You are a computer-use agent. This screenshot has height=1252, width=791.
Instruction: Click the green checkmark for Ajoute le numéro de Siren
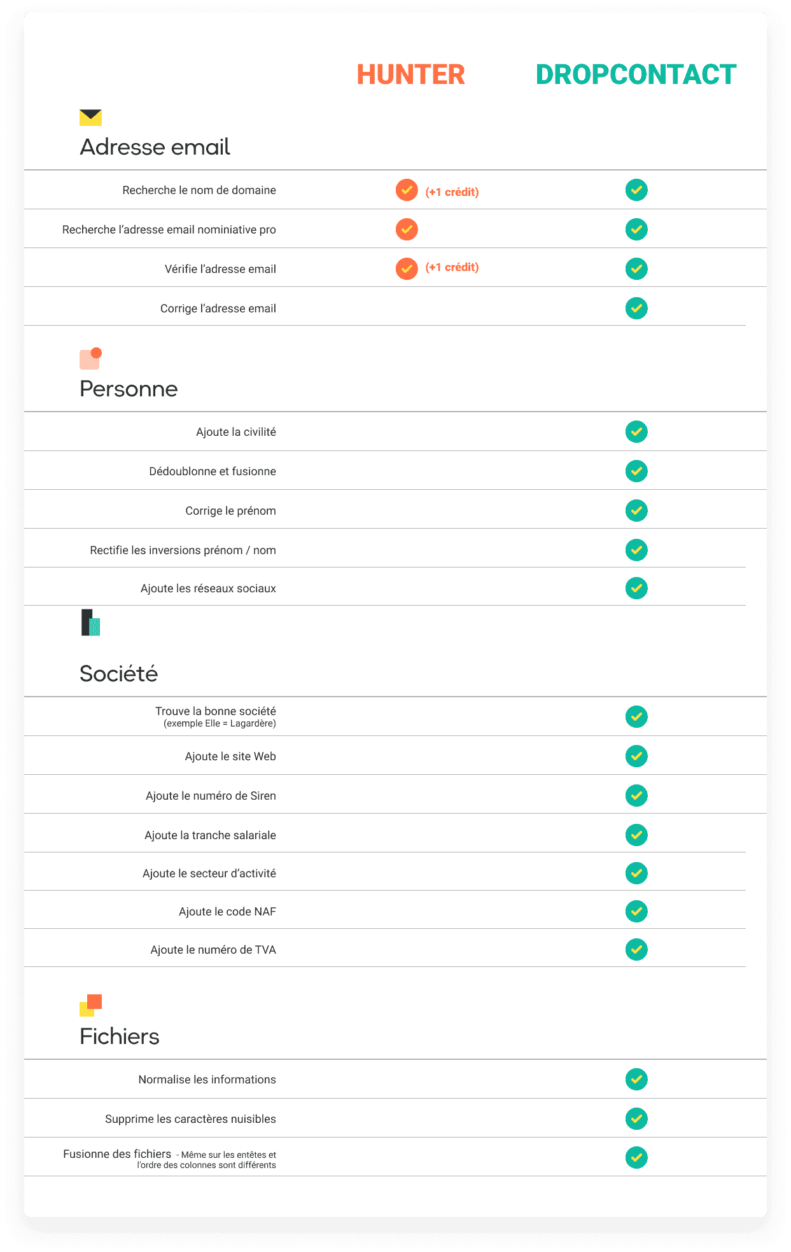636,795
